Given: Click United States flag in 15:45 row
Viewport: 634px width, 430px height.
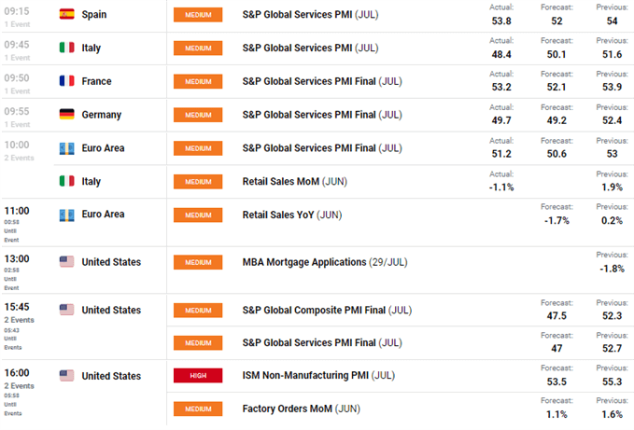Looking at the screenshot, I should pyautogui.click(x=66, y=310).
